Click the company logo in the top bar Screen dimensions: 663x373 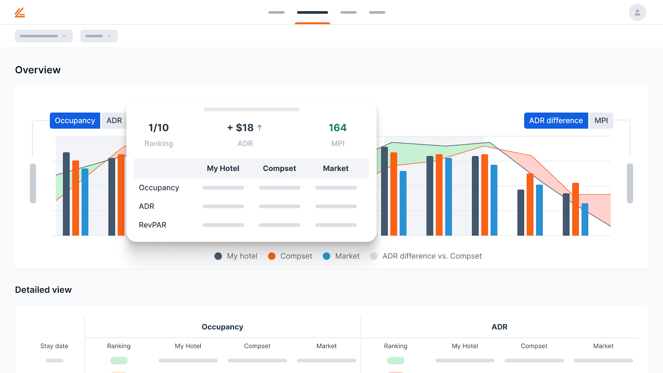coord(19,12)
